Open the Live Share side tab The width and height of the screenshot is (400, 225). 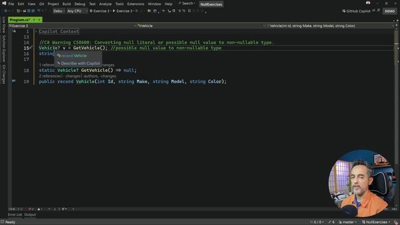click(4, 25)
